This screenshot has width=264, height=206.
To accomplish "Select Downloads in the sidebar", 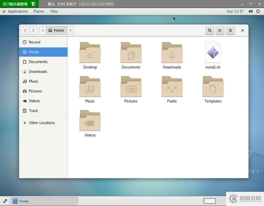I will click(x=43, y=72).
